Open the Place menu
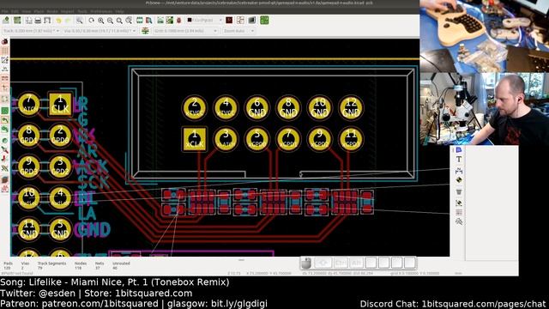 (x=39, y=11)
